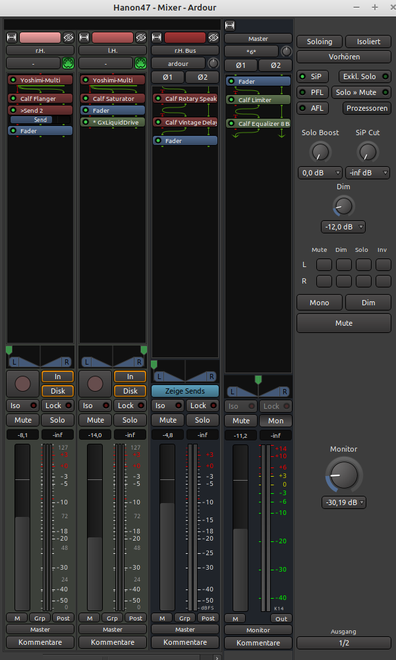396x660 pixels.
Task: Enable the AFL solo mode LED button
Action: point(313,108)
